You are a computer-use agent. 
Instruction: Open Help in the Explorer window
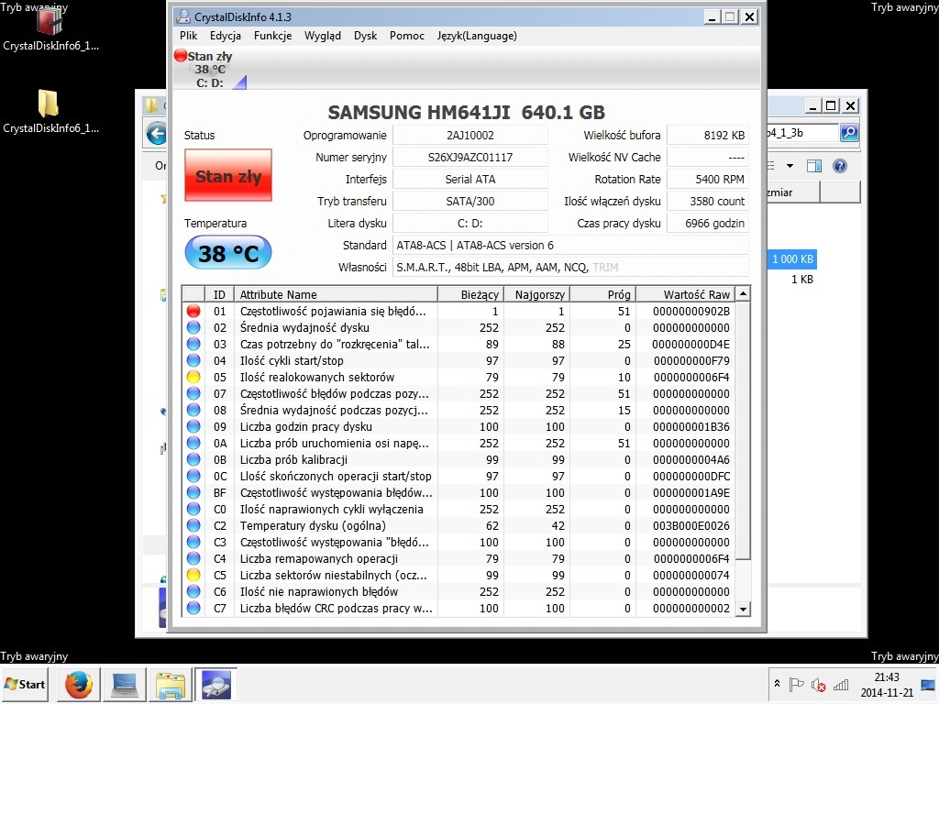(840, 166)
